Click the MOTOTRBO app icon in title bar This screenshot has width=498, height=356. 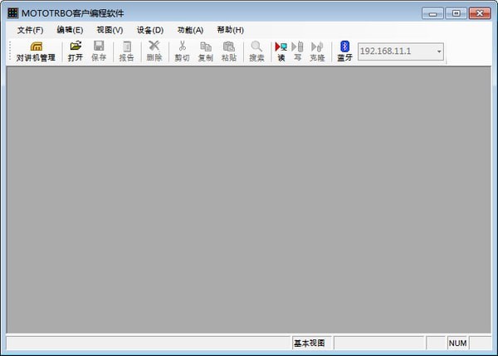point(13,13)
